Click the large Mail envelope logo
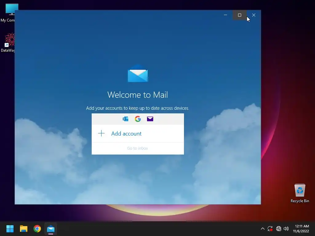The image size is (315, 236). (x=138, y=73)
